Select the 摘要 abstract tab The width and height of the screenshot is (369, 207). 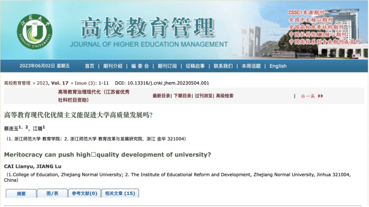[21, 194]
